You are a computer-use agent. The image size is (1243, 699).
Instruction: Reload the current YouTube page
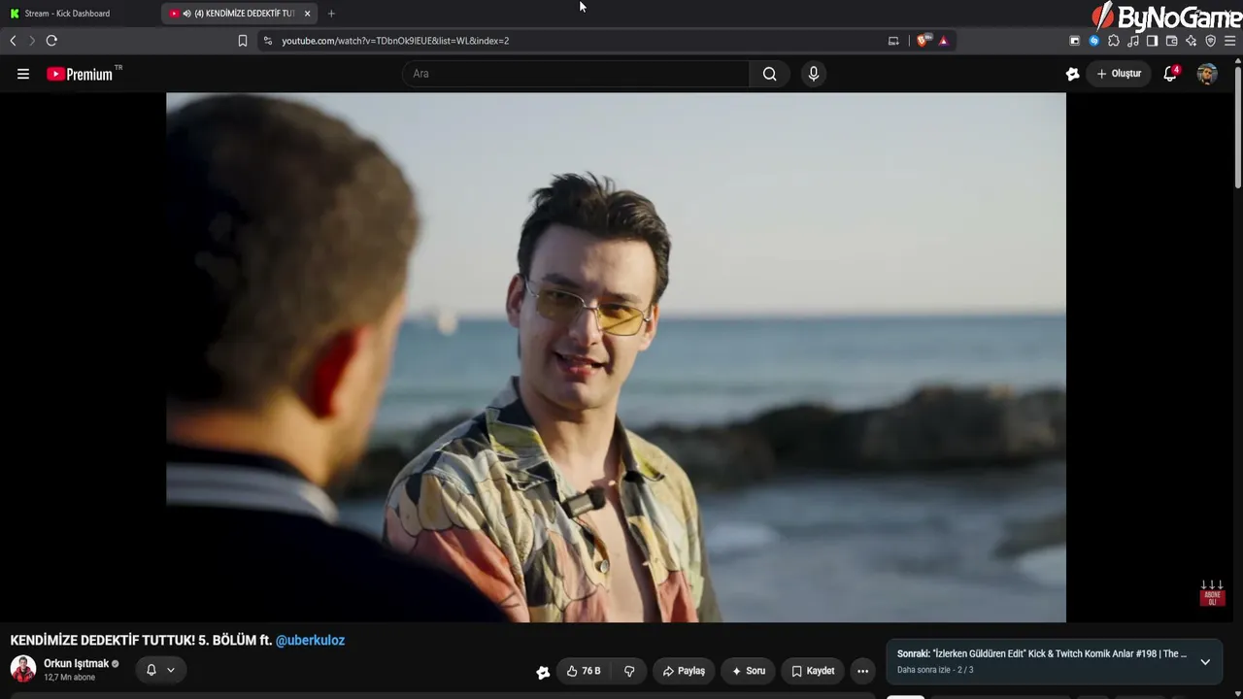coord(51,41)
